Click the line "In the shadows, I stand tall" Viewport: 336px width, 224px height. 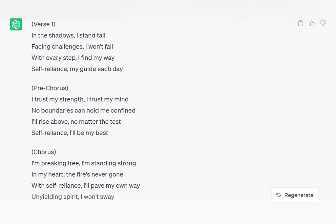click(68, 35)
